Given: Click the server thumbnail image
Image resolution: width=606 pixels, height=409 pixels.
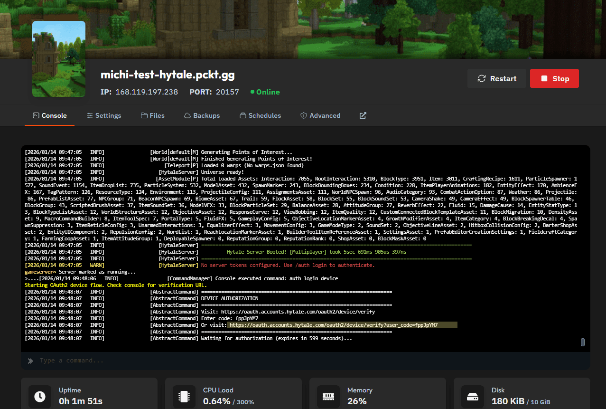Looking at the screenshot, I should click(x=58, y=59).
